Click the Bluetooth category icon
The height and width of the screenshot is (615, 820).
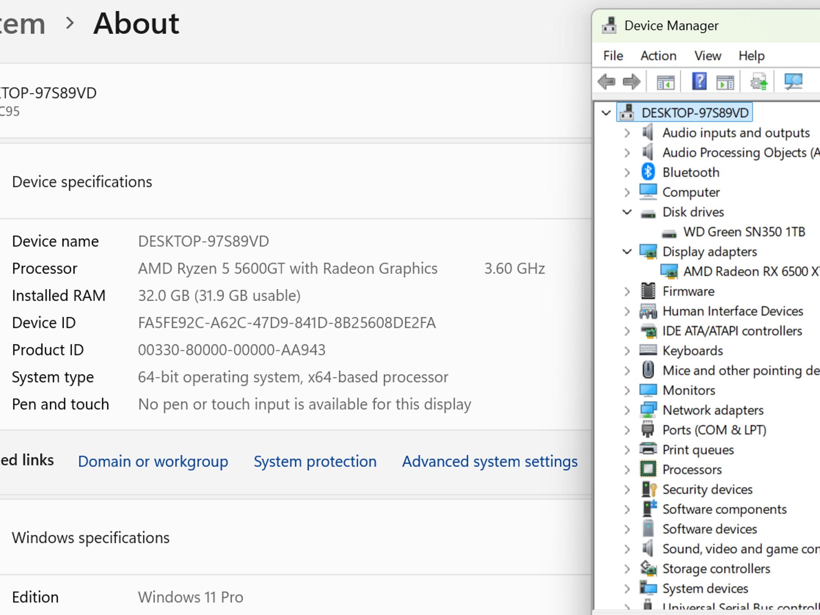pyautogui.click(x=648, y=172)
